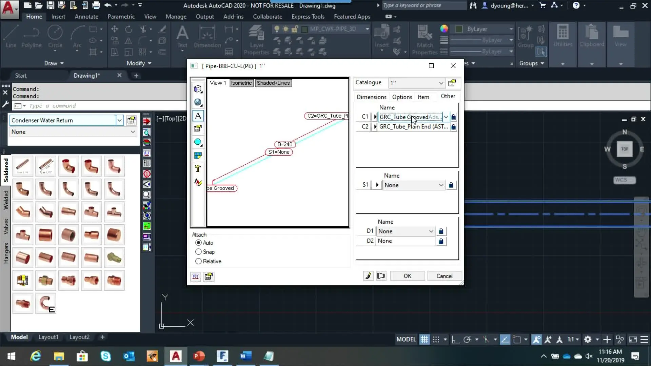Switch to the Other tab
Image resolution: width=651 pixels, height=366 pixels.
(448, 96)
